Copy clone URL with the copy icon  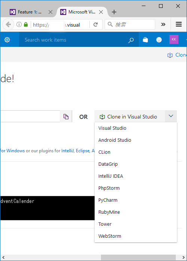point(66,117)
